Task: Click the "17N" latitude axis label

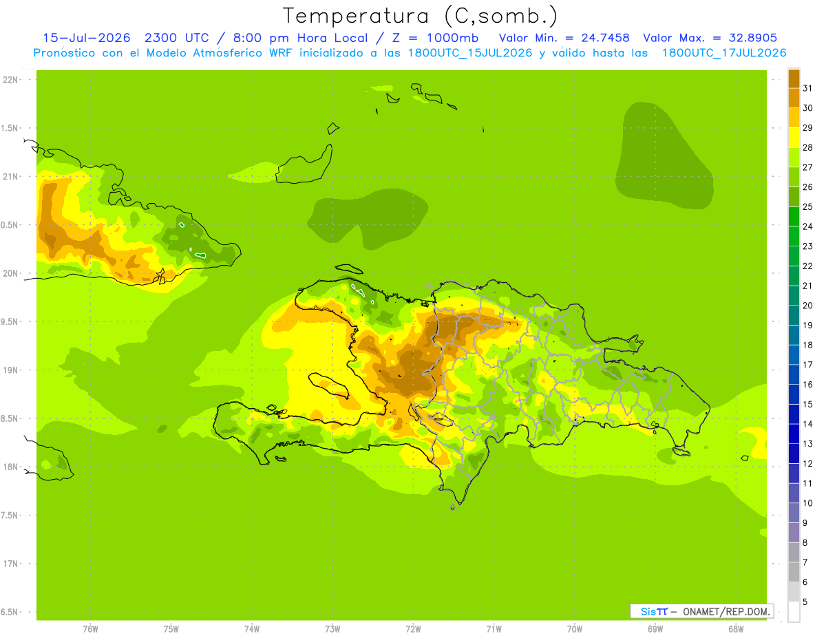Action: (10, 564)
